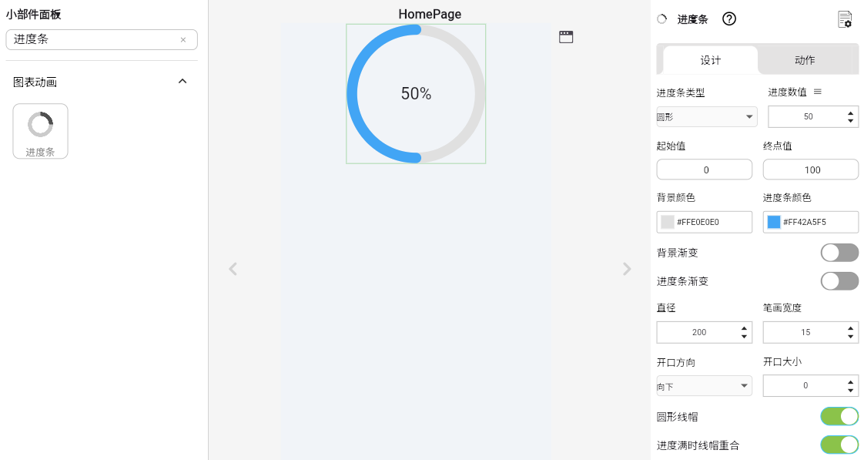The height and width of the screenshot is (460, 864).
Task: Click the 背景颜色 swatch
Action: click(x=668, y=222)
